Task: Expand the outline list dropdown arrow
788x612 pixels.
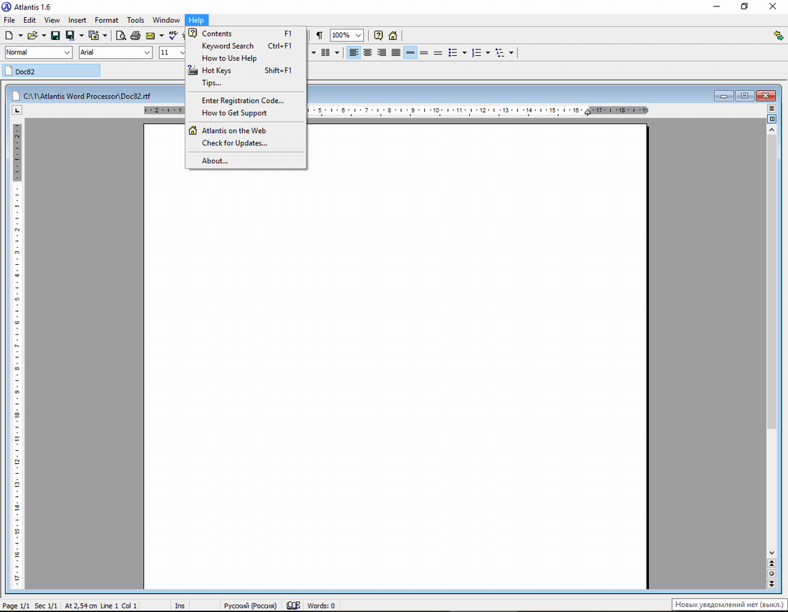Action: 511,53
